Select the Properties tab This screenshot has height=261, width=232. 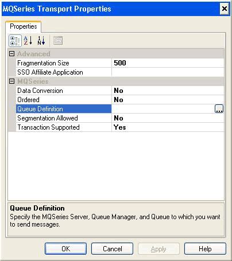pos(24,26)
